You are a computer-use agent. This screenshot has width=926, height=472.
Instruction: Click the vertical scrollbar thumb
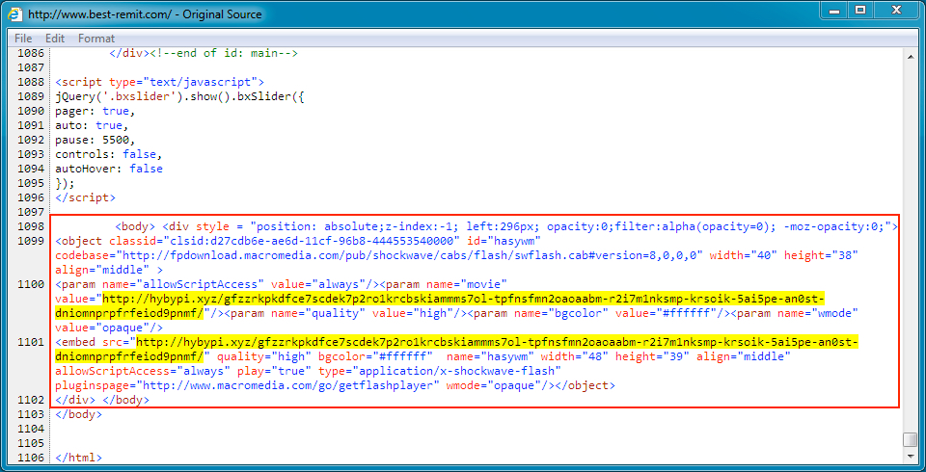tap(910, 440)
